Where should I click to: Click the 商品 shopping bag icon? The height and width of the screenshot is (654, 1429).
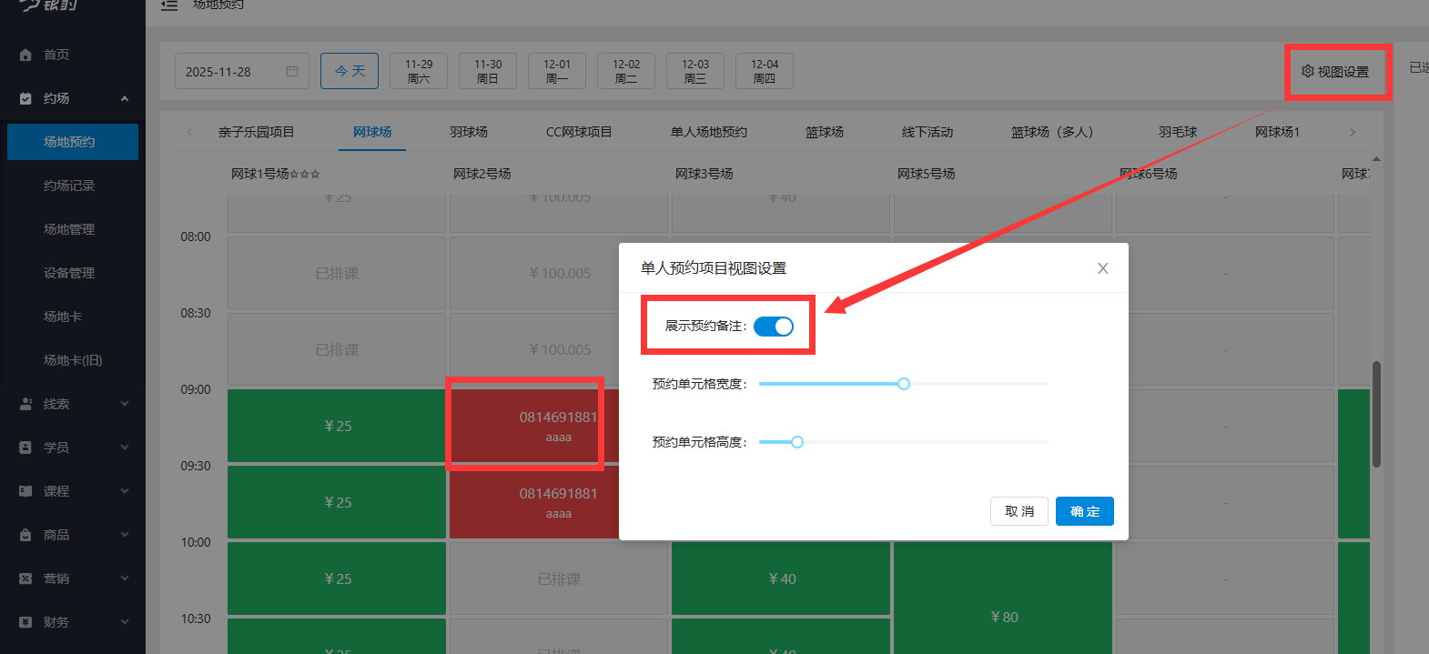25,535
